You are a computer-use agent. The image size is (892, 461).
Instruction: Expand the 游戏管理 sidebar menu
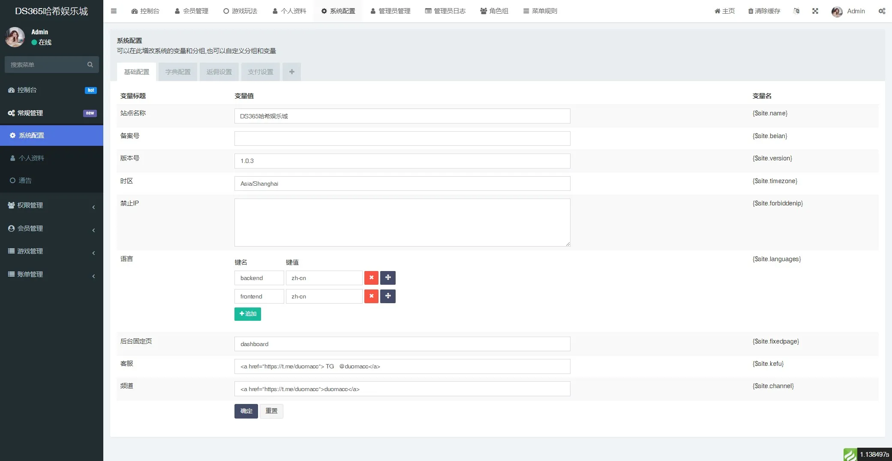[51, 251]
